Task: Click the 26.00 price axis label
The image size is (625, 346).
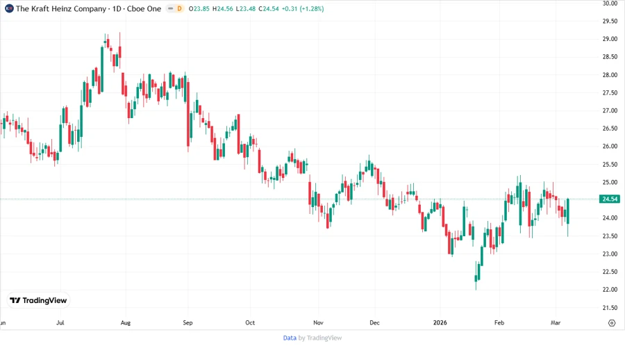Action: tap(610, 147)
